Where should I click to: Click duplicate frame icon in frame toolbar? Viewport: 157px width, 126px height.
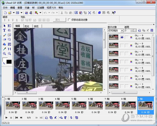tap(51, 118)
